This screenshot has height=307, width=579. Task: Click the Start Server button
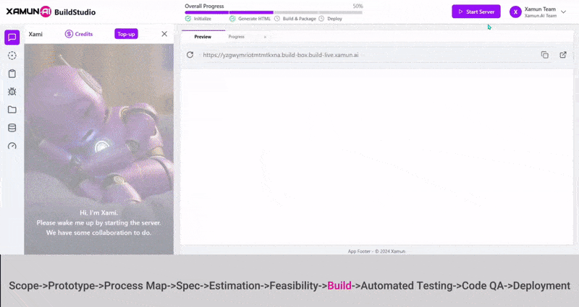click(x=476, y=12)
